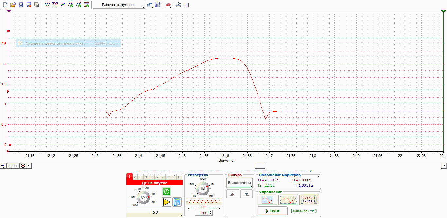Switch to channel tab 3
447x218 pixels.
click(140, 177)
